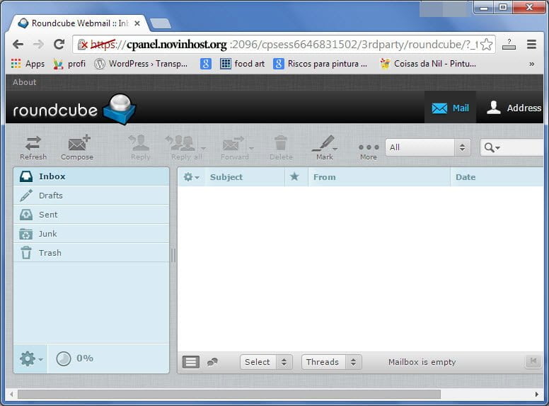
Task: Open Apps bookmark shortcut
Action: [28, 64]
